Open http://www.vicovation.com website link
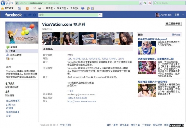Viewport: 186px width, 128px height. tap(81, 101)
